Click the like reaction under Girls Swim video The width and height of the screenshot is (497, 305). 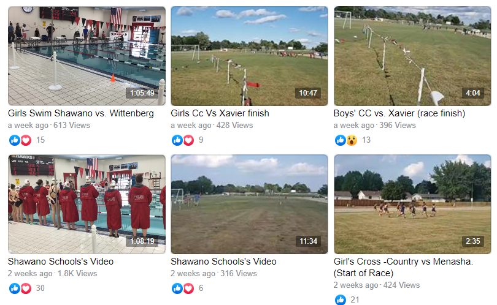point(14,140)
